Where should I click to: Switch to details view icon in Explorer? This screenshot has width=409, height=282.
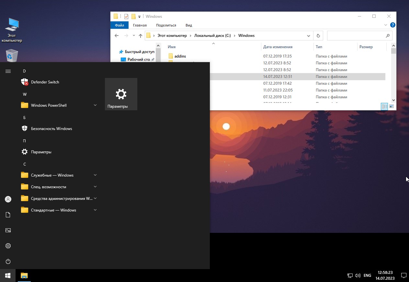(x=384, y=106)
